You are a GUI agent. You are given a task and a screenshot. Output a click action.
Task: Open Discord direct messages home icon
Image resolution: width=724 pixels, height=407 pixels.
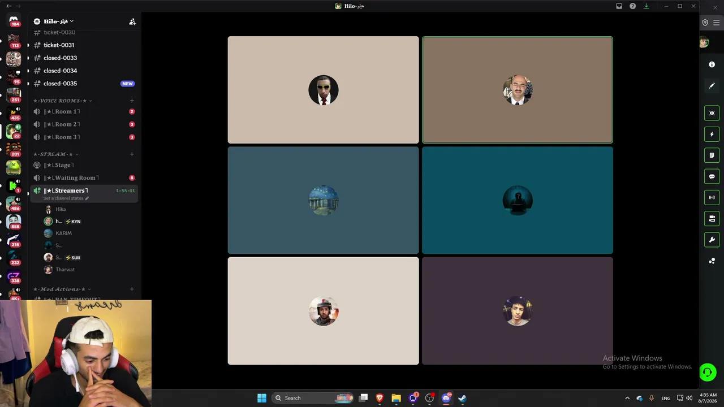pos(14,21)
